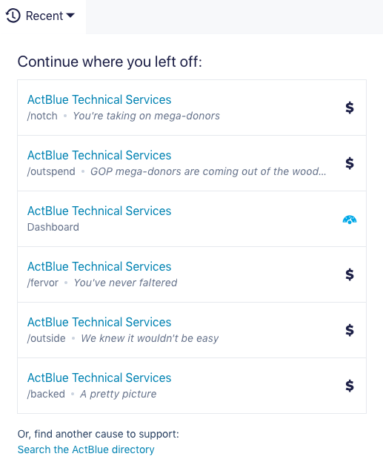Click the dollar icon in the /fervor row
The width and height of the screenshot is (383, 468).
pos(350,274)
